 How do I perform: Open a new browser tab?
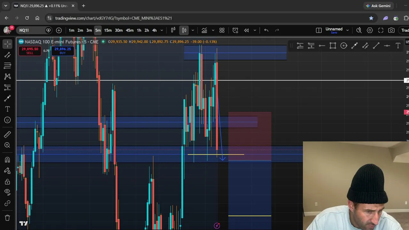click(x=83, y=6)
